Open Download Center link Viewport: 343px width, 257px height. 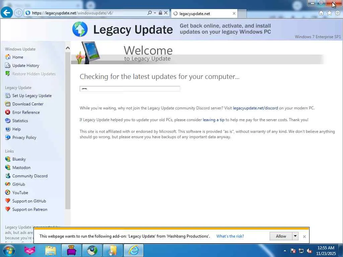28,104
